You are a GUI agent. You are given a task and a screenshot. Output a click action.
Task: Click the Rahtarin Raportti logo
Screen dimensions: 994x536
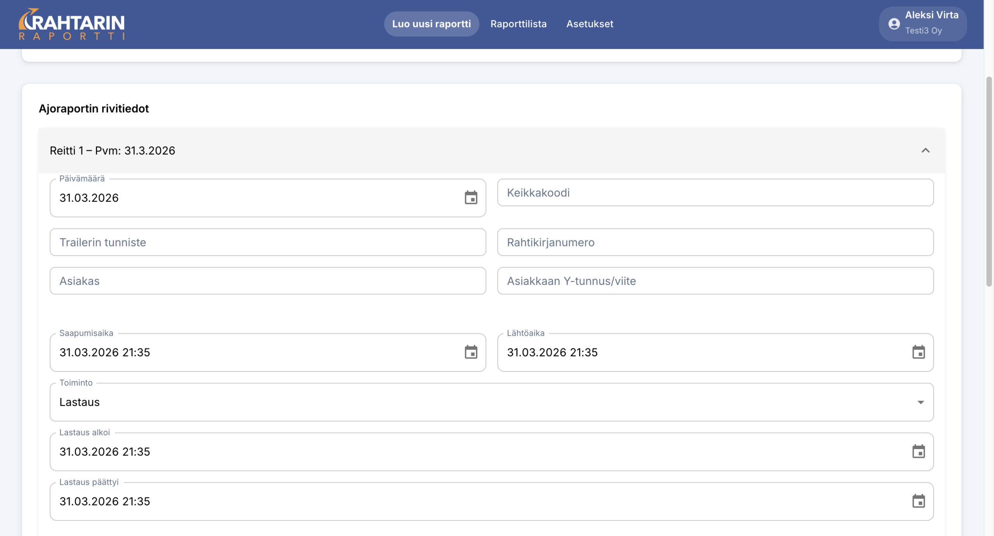pos(72,24)
